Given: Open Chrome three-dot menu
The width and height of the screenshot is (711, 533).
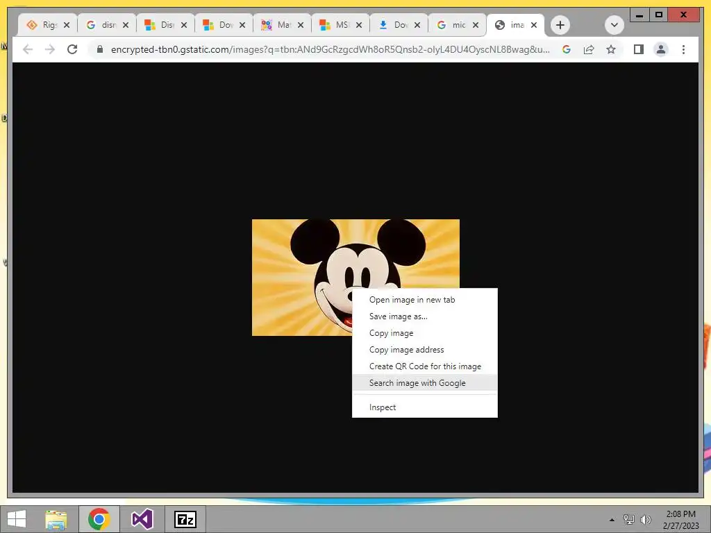Looking at the screenshot, I should tap(683, 49).
